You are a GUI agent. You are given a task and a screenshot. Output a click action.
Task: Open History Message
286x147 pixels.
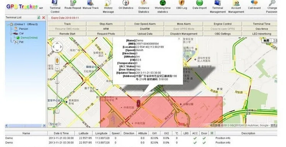[x=108, y=7]
